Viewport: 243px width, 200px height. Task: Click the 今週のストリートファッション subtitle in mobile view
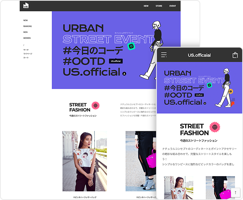[x=198, y=140]
